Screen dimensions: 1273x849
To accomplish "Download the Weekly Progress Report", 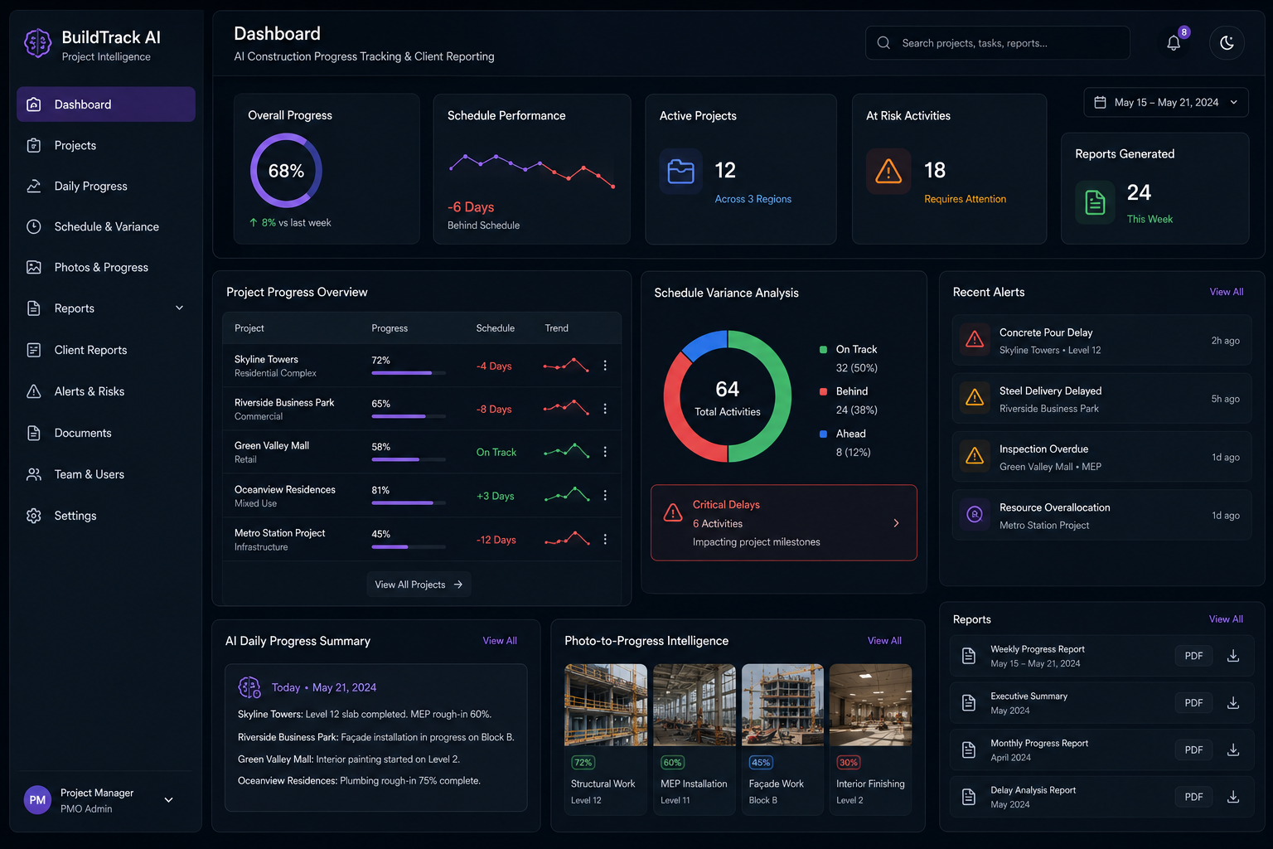I will pyautogui.click(x=1233, y=656).
